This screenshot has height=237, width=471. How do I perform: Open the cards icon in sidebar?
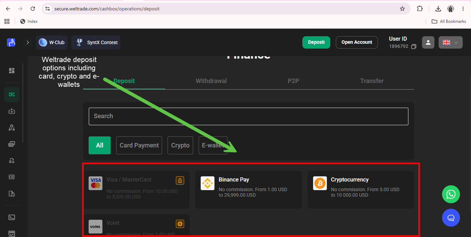pyautogui.click(x=11, y=144)
